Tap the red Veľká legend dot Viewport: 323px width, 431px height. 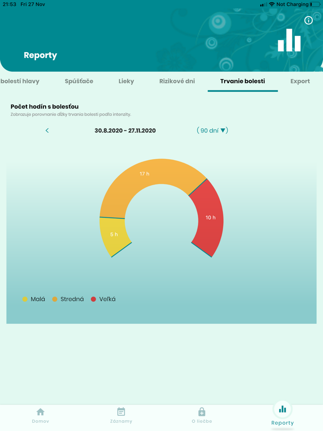coord(94,299)
